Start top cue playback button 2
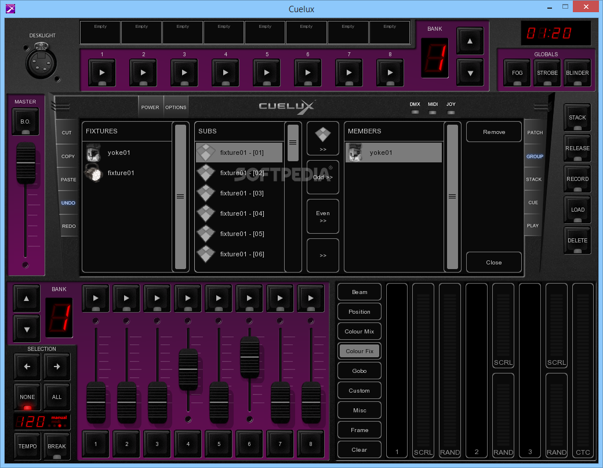This screenshot has width=603, height=468. [x=143, y=72]
